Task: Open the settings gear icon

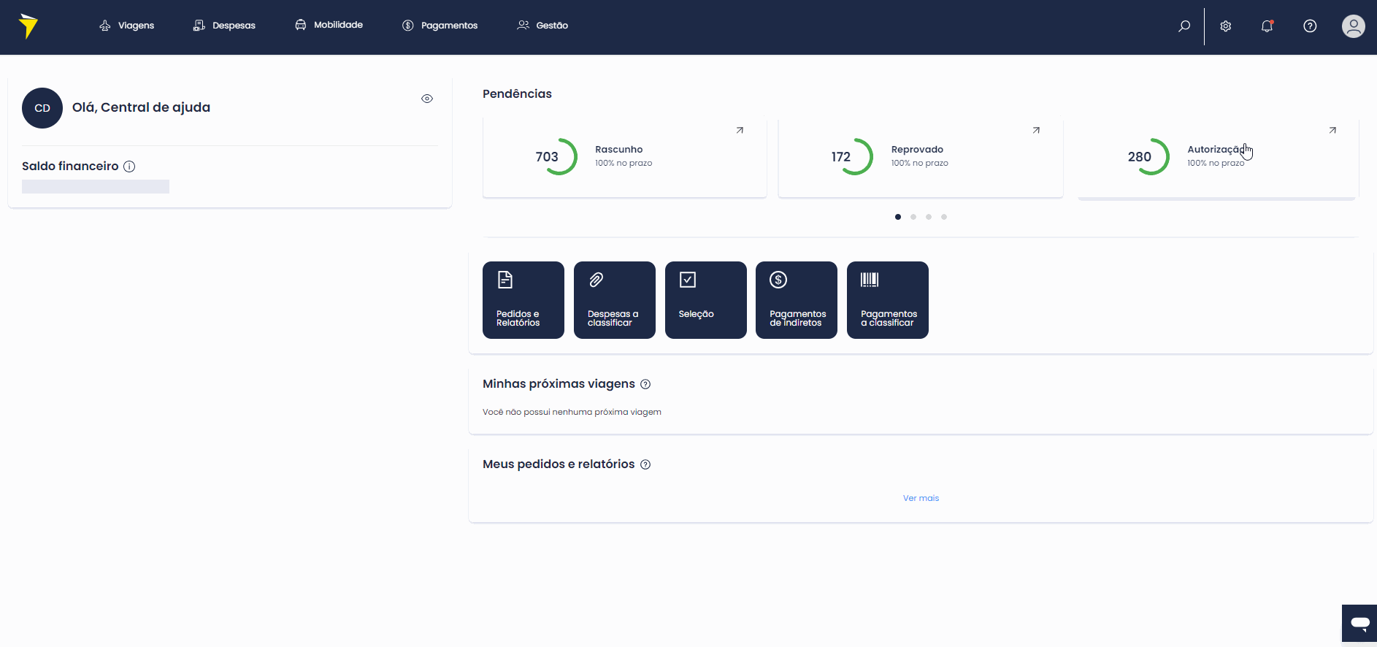Action: [1226, 26]
